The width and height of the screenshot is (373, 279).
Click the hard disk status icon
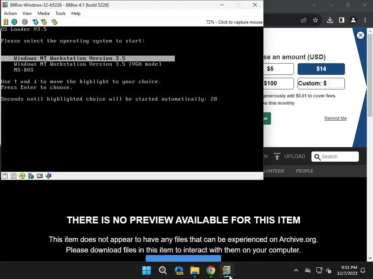click(x=40, y=176)
